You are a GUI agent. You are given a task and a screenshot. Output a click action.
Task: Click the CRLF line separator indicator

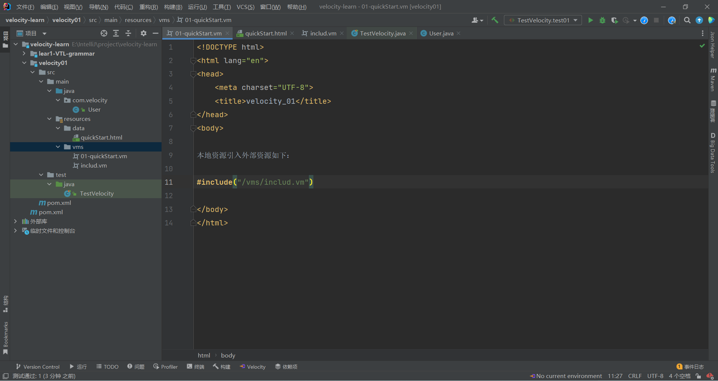[635, 376]
